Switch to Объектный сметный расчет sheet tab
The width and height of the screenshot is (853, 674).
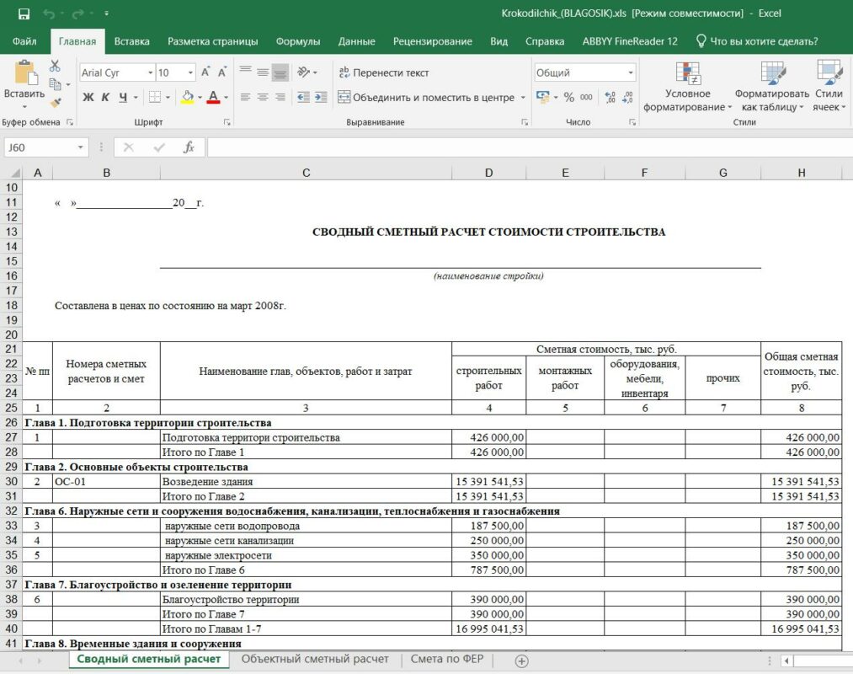(315, 659)
